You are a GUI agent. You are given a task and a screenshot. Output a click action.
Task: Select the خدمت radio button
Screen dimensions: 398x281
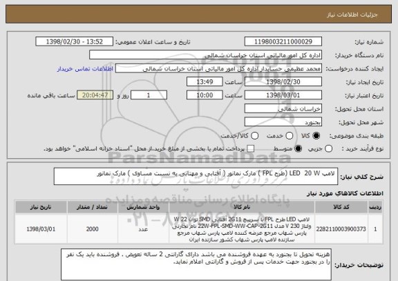(x=290, y=136)
